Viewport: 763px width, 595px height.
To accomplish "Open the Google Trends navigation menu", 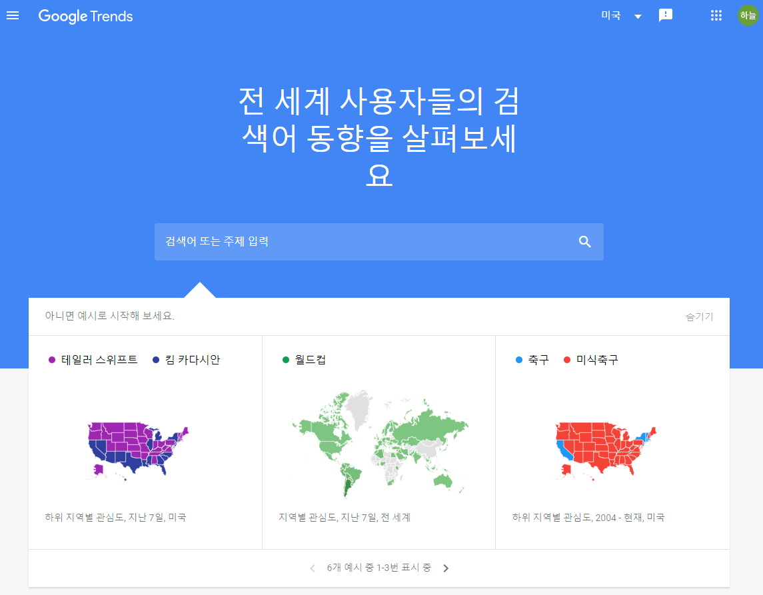I will pos(13,16).
